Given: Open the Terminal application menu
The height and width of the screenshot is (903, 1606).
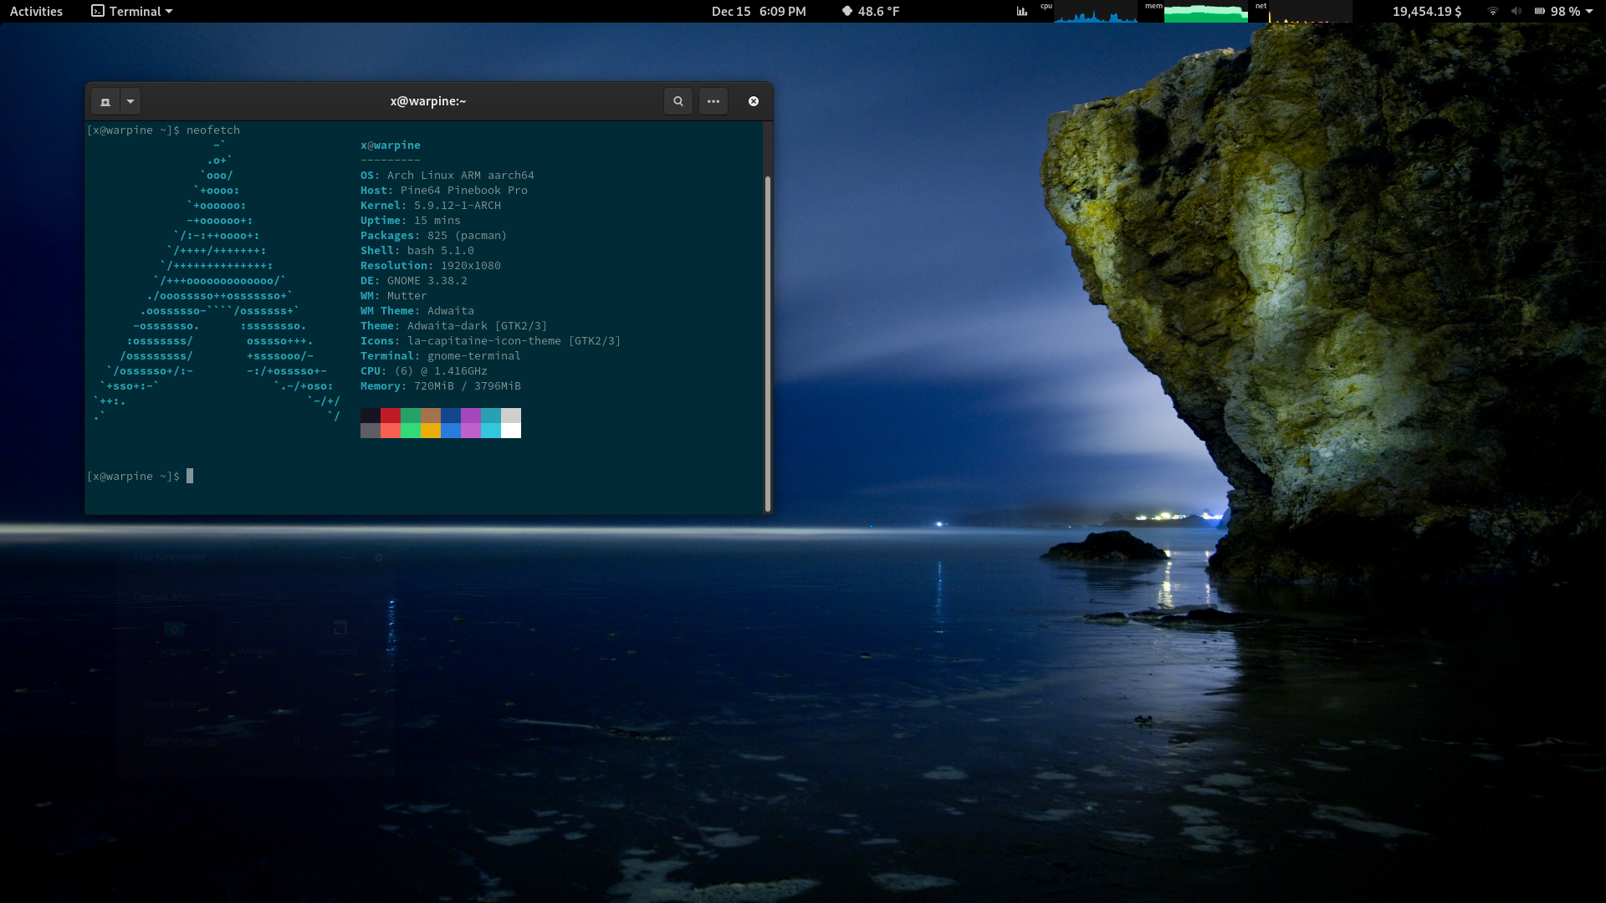Looking at the screenshot, I should tap(132, 11).
